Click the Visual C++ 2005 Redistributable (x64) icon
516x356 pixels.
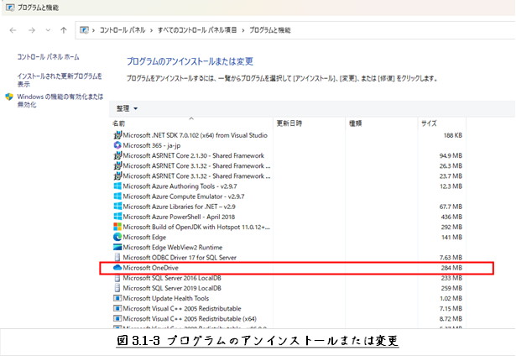click(117, 319)
